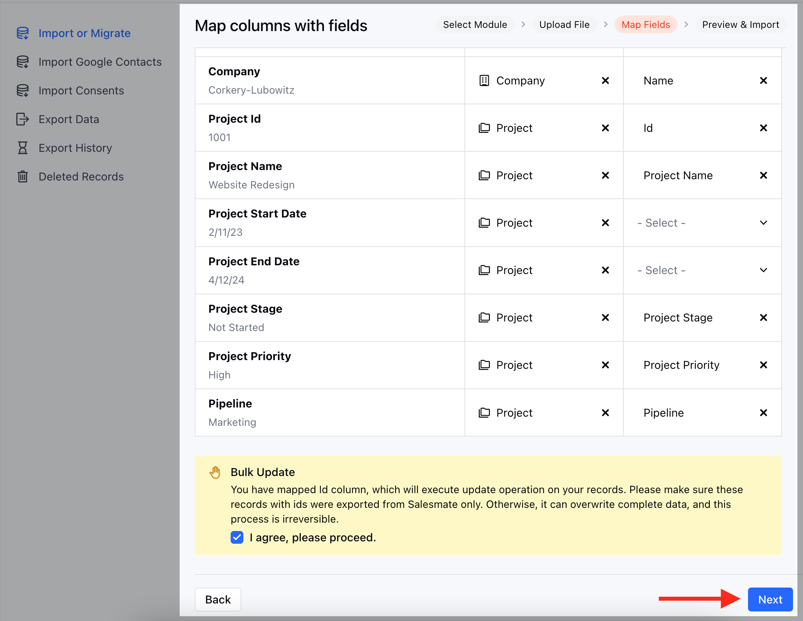Viewport: 803px width, 621px height.
Task: Click folder icon in Project Id row
Action: click(x=484, y=128)
